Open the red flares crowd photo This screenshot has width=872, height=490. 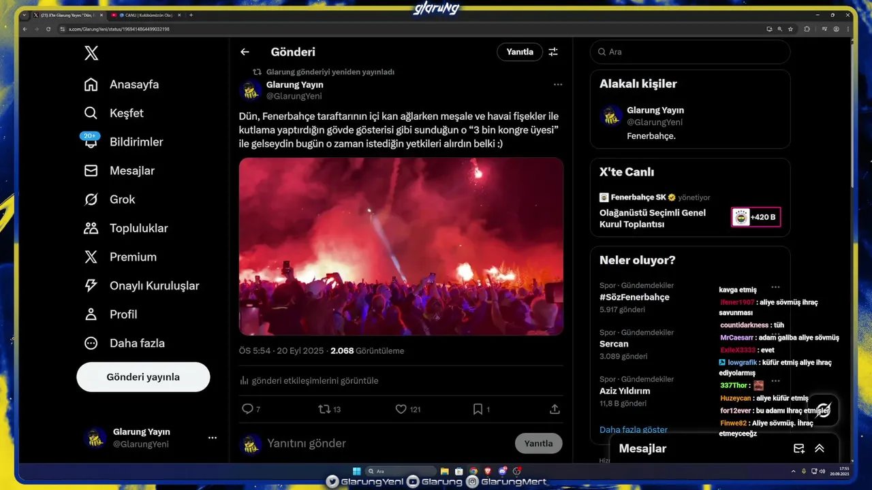point(401,246)
